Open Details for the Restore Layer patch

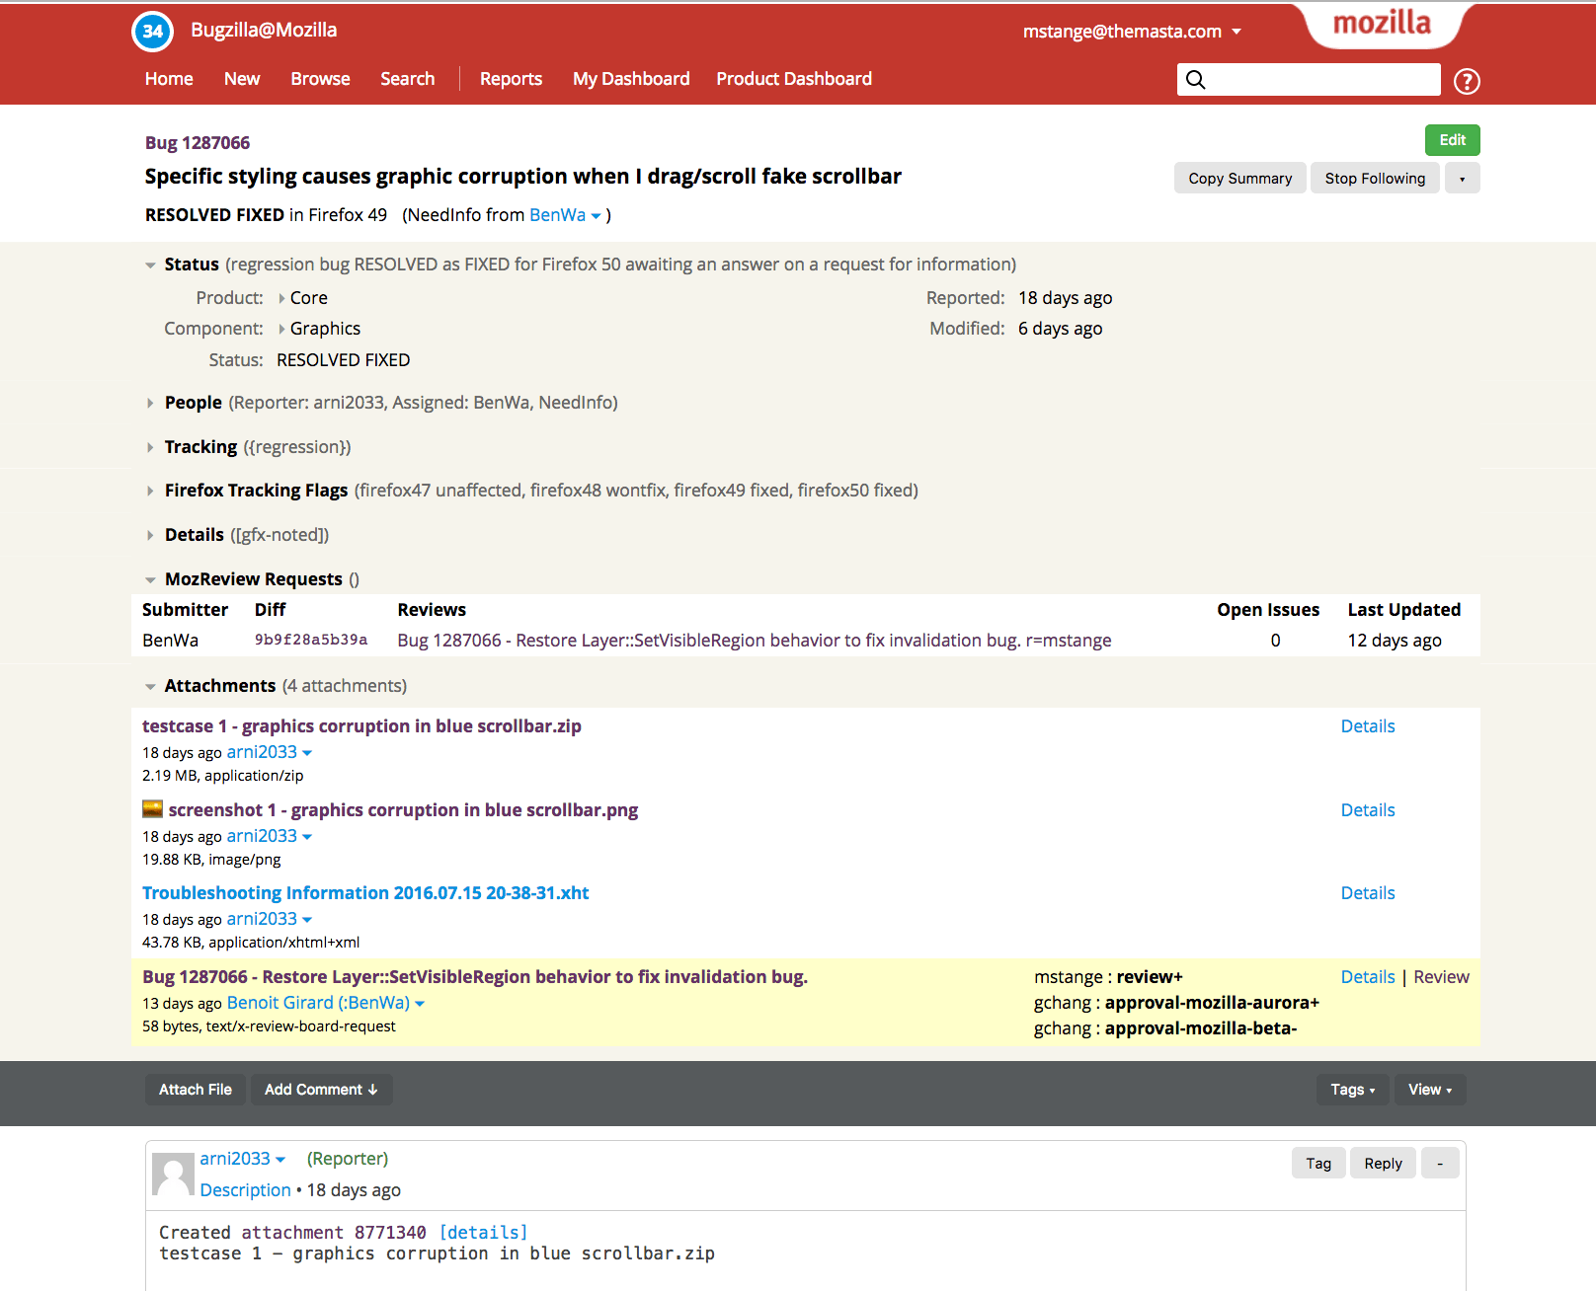(1368, 977)
